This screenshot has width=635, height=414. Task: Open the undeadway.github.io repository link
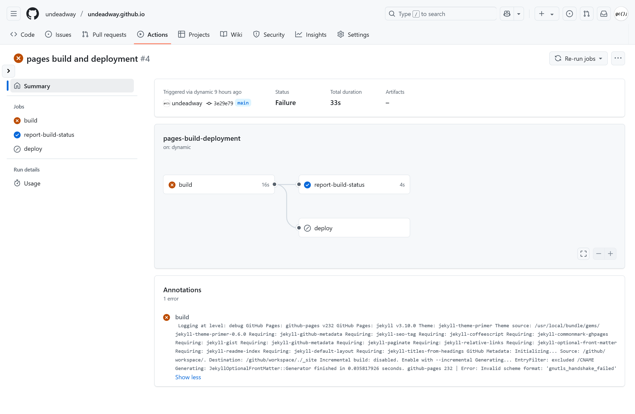(116, 14)
